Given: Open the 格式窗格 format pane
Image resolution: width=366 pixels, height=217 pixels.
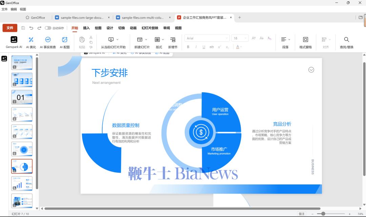Looking at the screenshot, I should pos(305,42).
